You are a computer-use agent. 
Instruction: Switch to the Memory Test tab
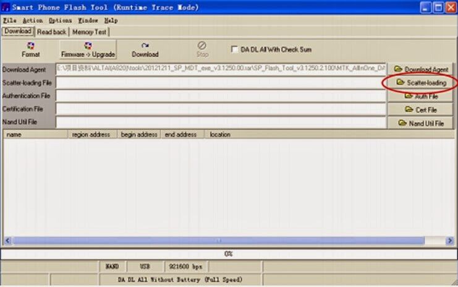(89, 32)
